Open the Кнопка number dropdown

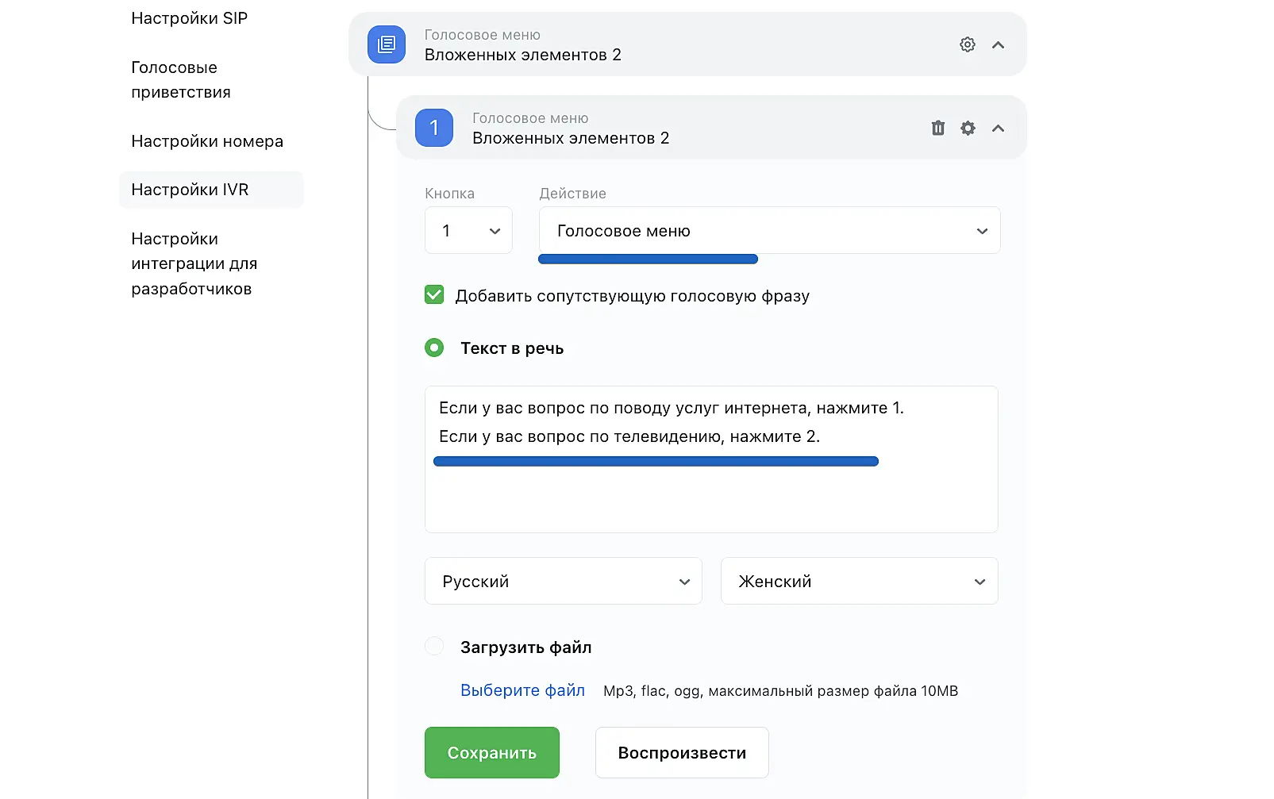468,231
